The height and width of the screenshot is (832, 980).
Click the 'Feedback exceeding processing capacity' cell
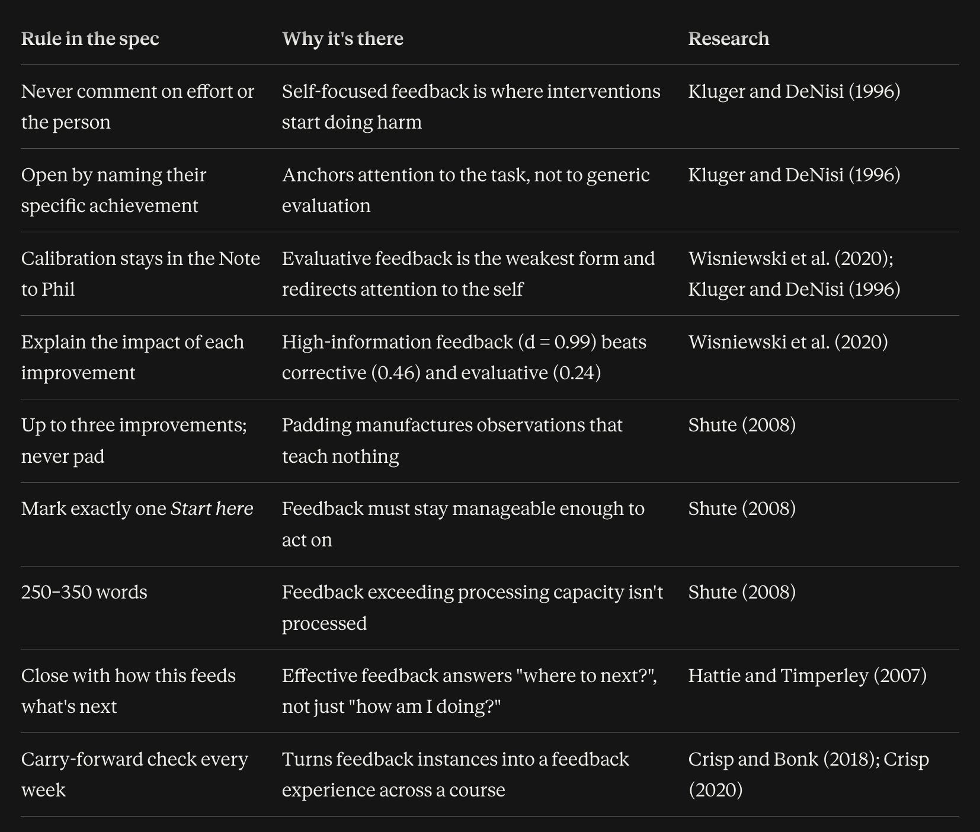tap(472, 607)
